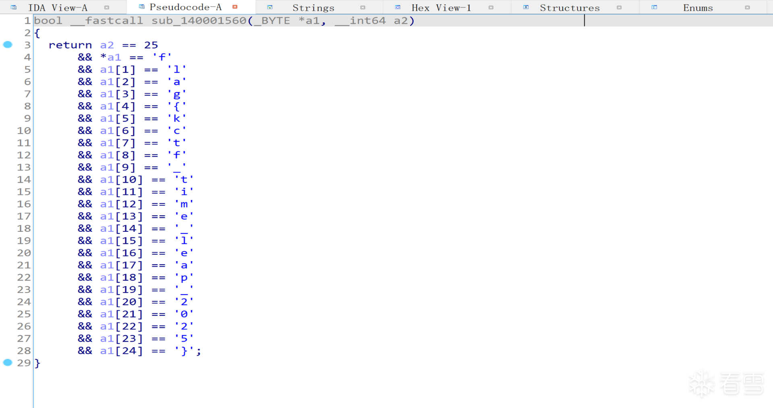Click the __int64 type in the signature

(x=360, y=21)
